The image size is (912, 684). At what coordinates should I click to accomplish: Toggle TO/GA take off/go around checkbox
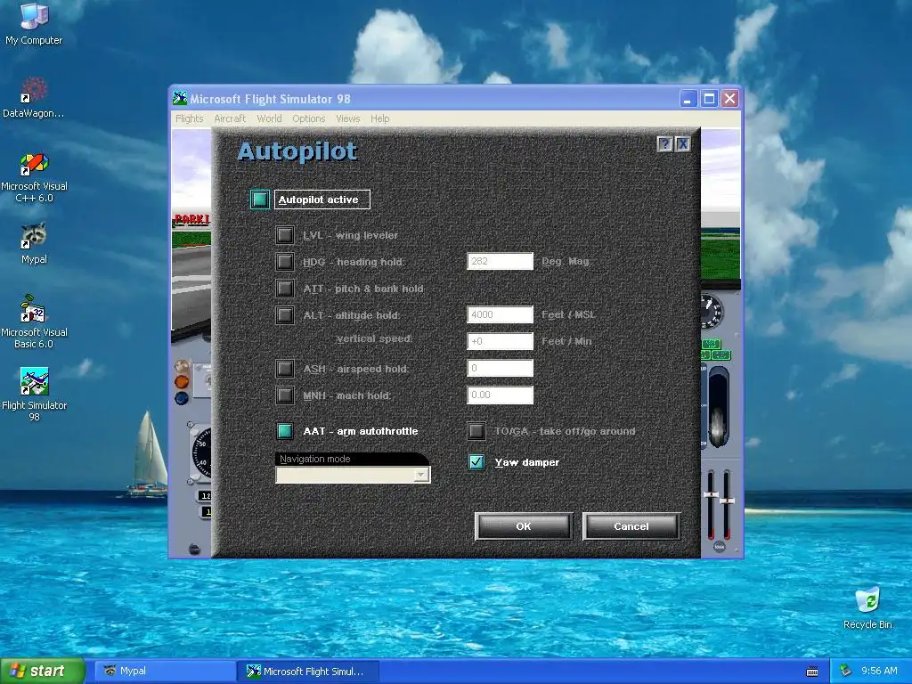(x=476, y=431)
